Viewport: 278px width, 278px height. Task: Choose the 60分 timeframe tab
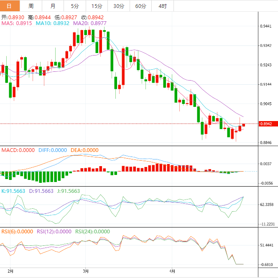(x=140, y=6)
